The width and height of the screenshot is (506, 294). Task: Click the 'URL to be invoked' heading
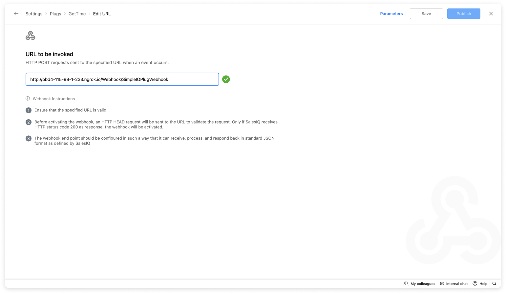[x=50, y=54]
